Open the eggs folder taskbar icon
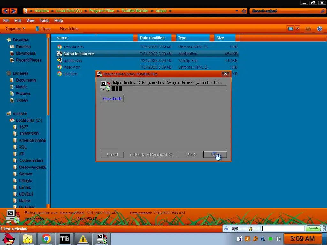The image size is (327, 245). pos(28,239)
